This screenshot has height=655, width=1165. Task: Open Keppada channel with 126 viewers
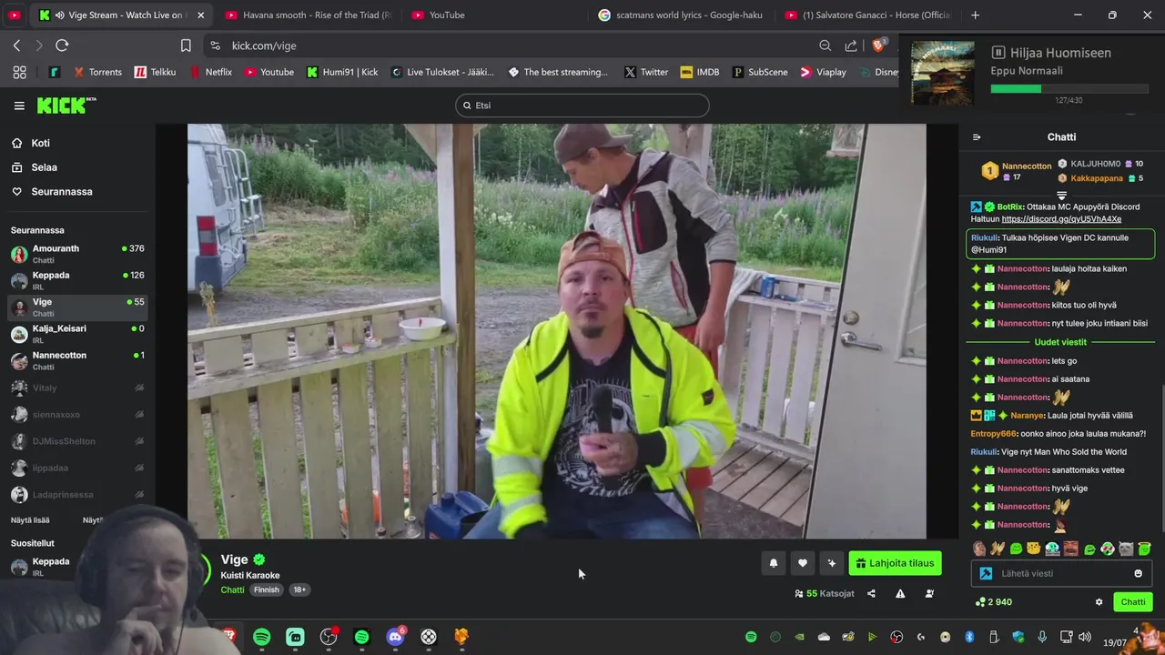[77, 280]
